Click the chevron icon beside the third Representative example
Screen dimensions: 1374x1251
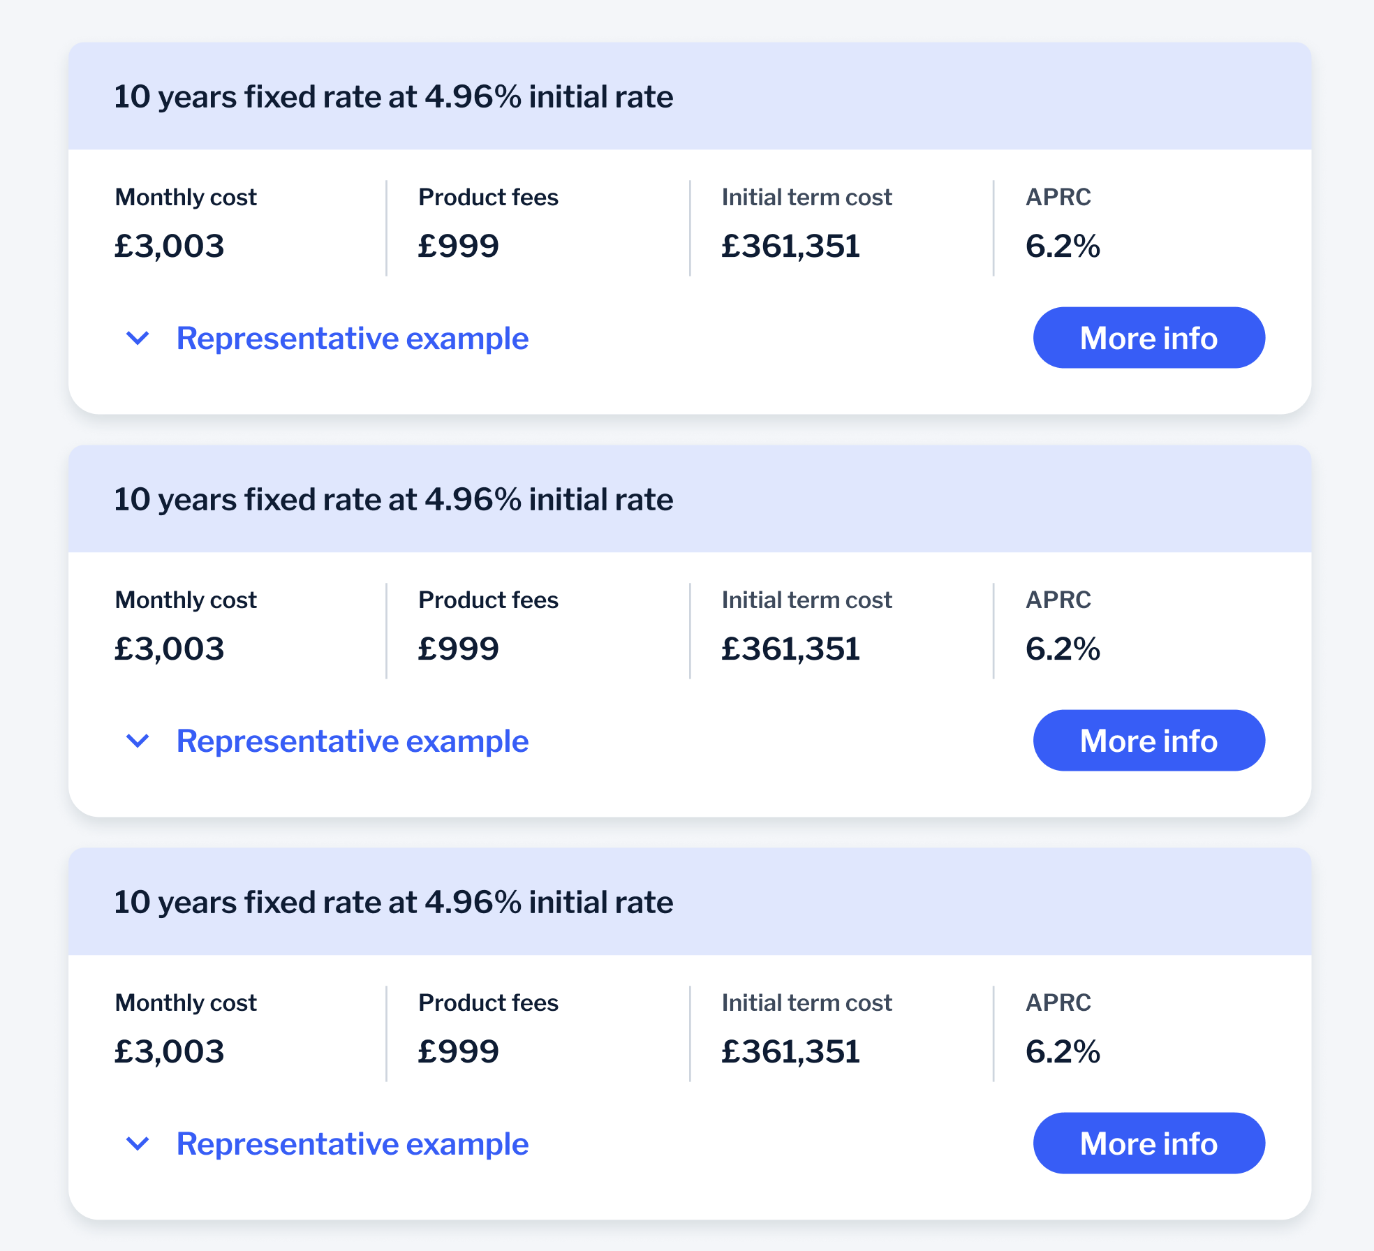tap(138, 1144)
